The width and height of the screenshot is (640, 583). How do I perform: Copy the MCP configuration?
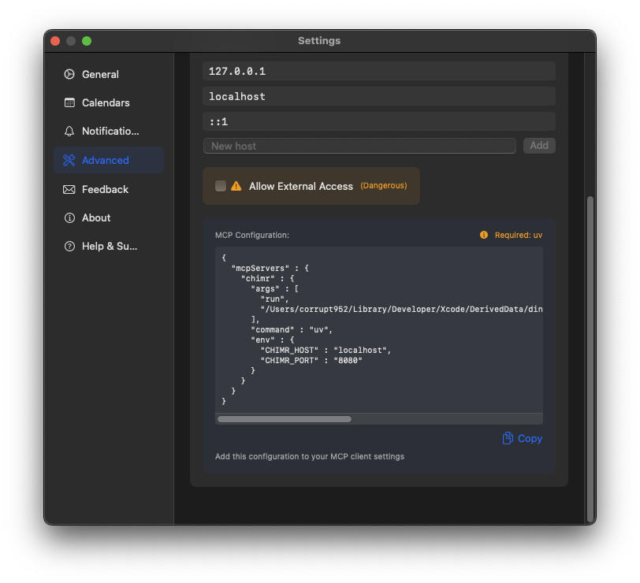pos(522,438)
